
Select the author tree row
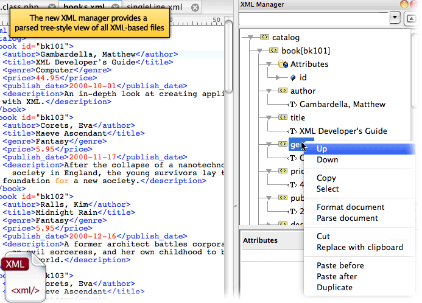pyautogui.click(x=303, y=91)
